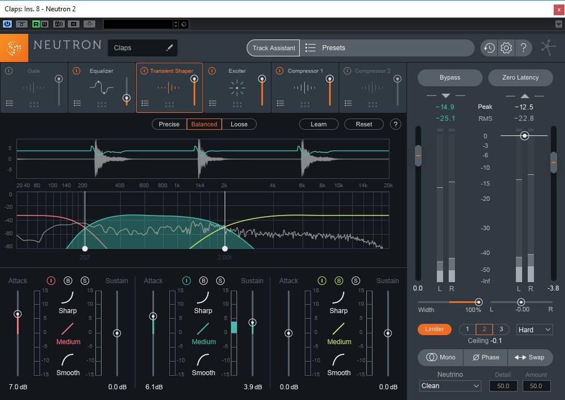Click the Width slider handle

tap(479, 302)
